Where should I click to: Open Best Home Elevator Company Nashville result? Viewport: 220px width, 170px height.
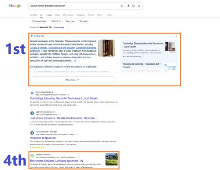coord(56,161)
